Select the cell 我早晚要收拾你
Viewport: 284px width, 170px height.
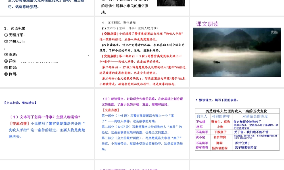[246, 147]
